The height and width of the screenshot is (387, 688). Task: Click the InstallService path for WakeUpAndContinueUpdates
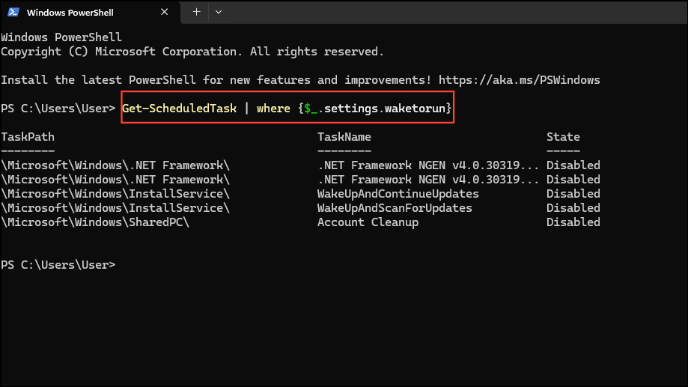[115, 194]
